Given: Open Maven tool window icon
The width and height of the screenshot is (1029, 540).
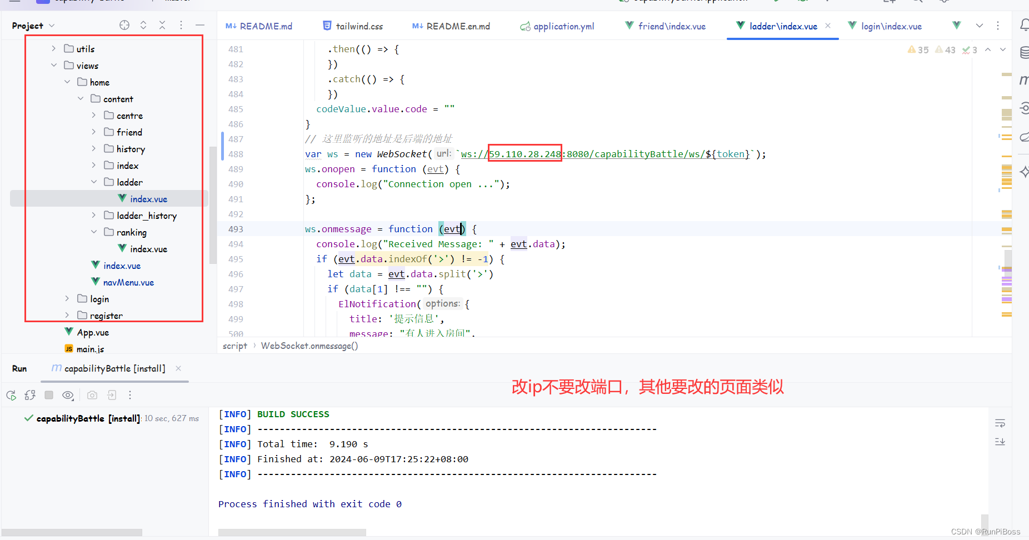Looking at the screenshot, I should (x=1024, y=81).
